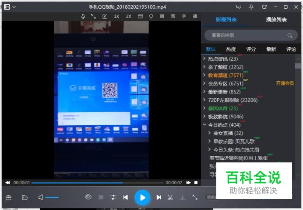Expand the 早教乐园: 贝瓦儿歌 subcategory
The image size is (303, 210).
(x=209, y=141)
